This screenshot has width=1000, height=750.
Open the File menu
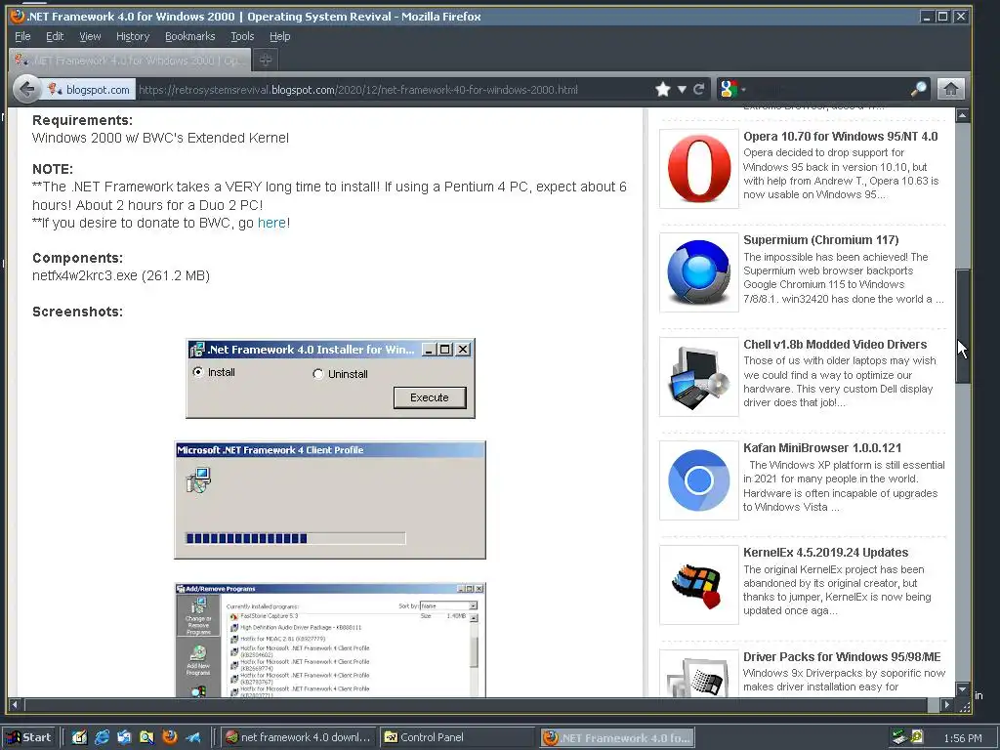[22, 36]
